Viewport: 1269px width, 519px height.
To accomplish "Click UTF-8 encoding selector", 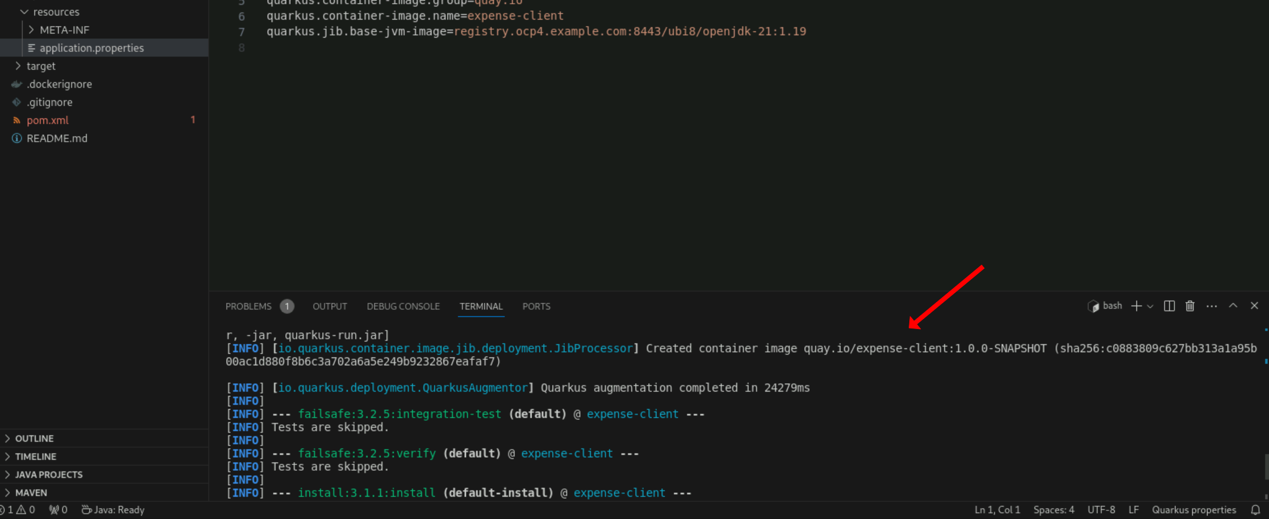I will (1101, 510).
